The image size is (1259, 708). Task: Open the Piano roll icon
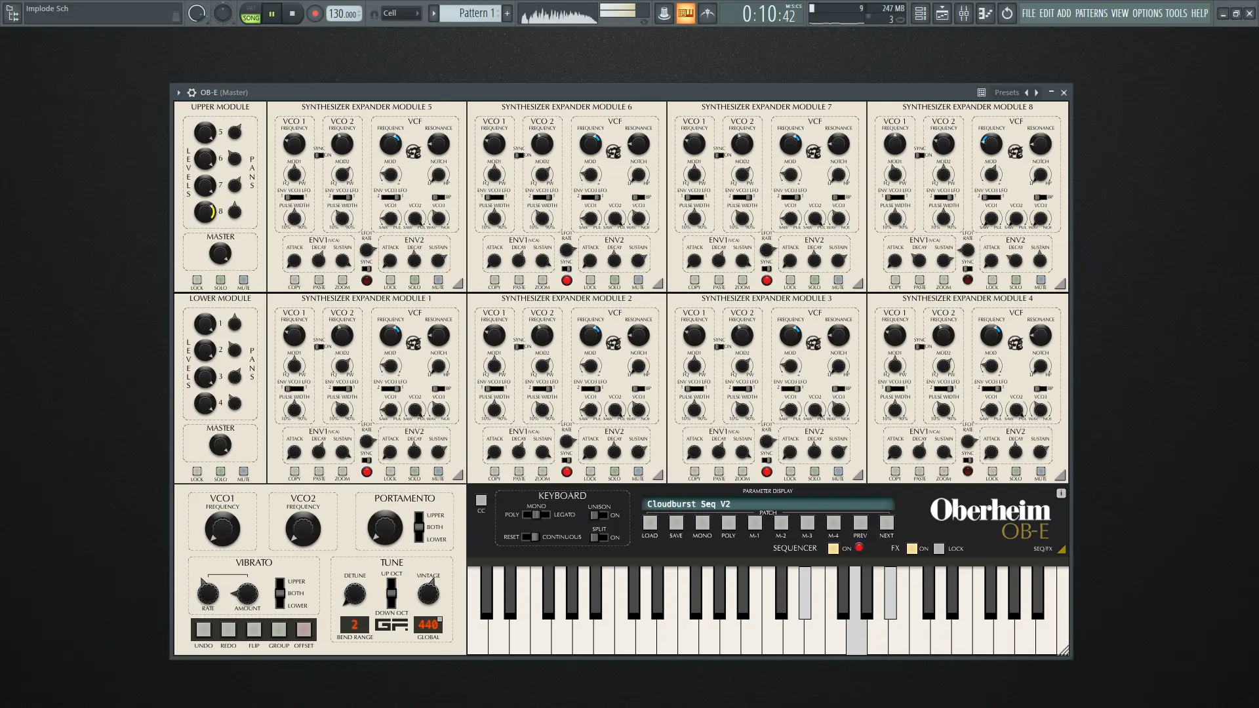pyautogui.click(x=942, y=13)
